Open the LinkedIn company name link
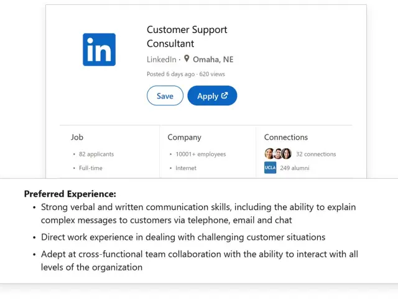The image size is (398, 299). click(161, 60)
